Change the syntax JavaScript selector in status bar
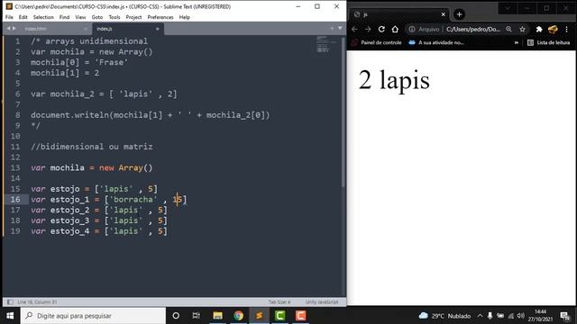 click(x=322, y=302)
